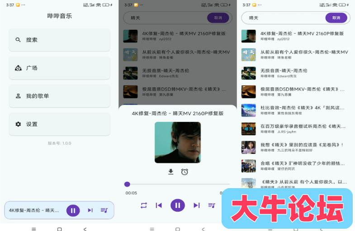The height and width of the screenshot is (231, 355).
Task: Play 无损音质-晴天-周杰伦 in the results list
Action: pyautogui.click(x=296, y=73)
